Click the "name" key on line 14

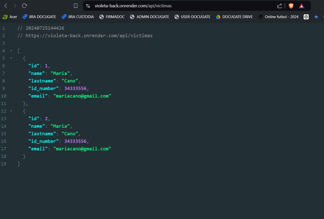click(x=36, y=126)
